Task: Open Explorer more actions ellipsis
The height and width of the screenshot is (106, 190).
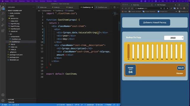Action: (33, 7)
